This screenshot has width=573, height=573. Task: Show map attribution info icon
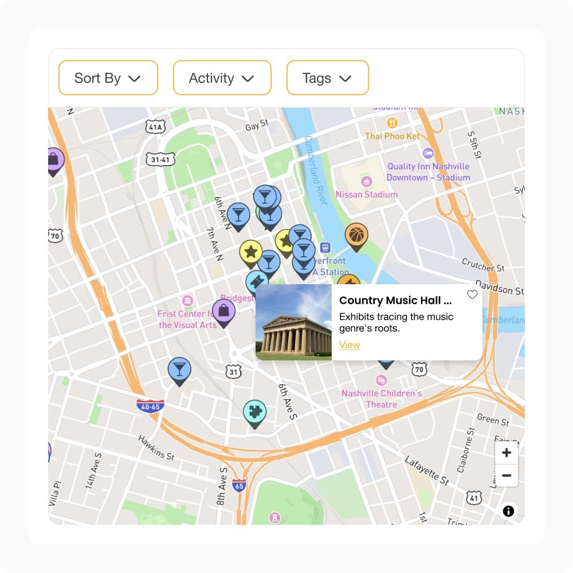(x=508, y=511)
